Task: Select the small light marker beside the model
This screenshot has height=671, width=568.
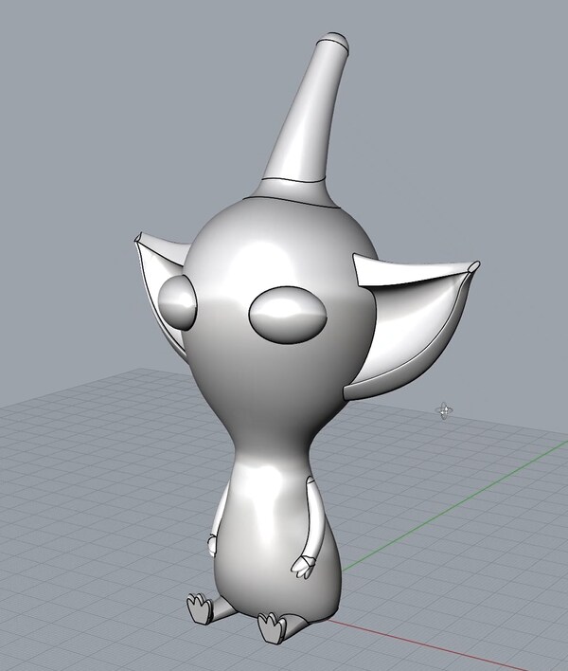Action: pos(444,411)
